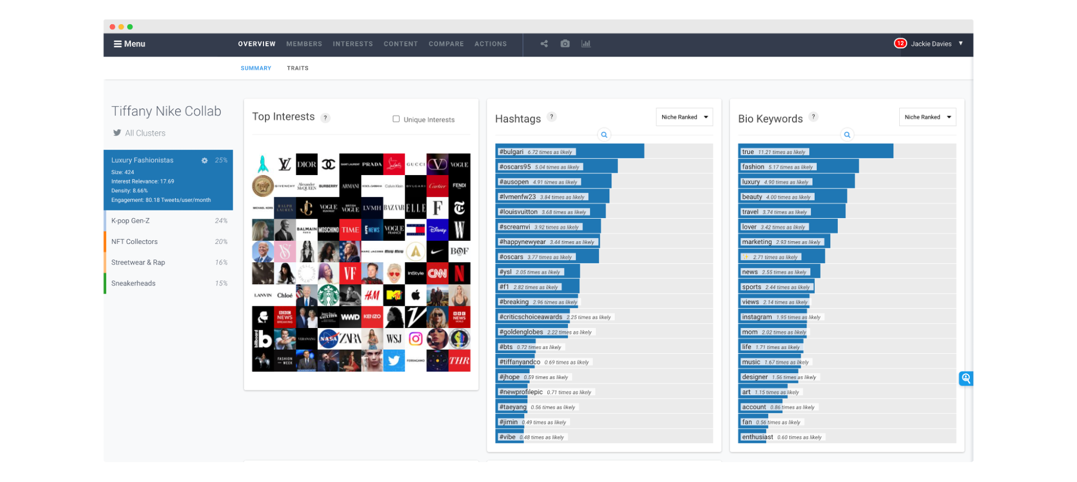This screenshot has width=1077, height=482.
Task: Select the NFT Collectors cluster
Action: 168,242
